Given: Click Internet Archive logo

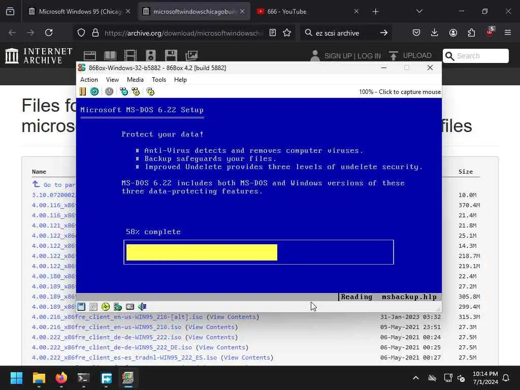Looking at the screenshot, I should click(39, 56).
